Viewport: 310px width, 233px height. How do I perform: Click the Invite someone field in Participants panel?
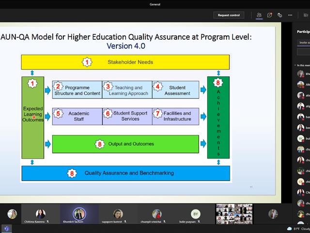(x=304, y=42)
